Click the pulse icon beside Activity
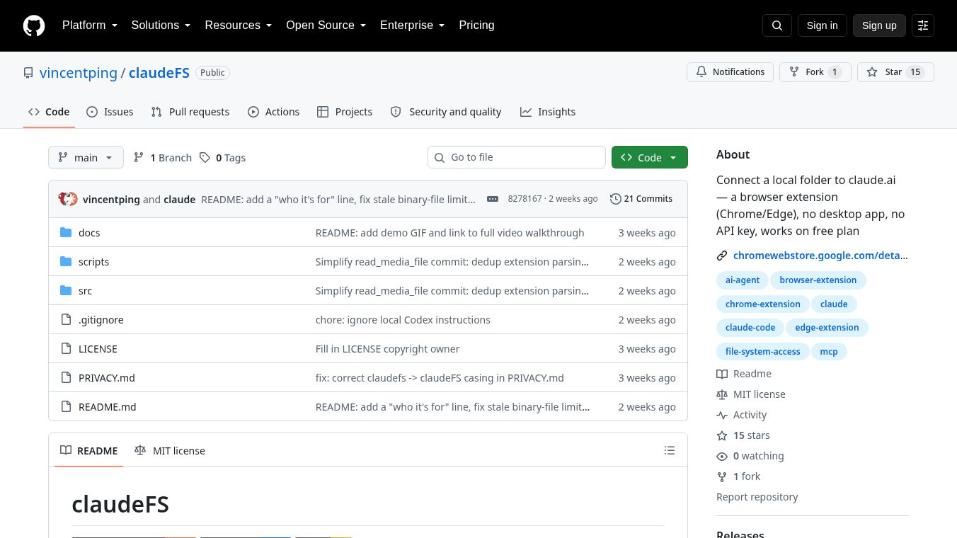957x538 pixels. click(722, 416)
